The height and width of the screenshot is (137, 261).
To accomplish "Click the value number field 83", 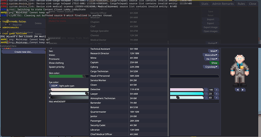I will [x=211, y=98].
